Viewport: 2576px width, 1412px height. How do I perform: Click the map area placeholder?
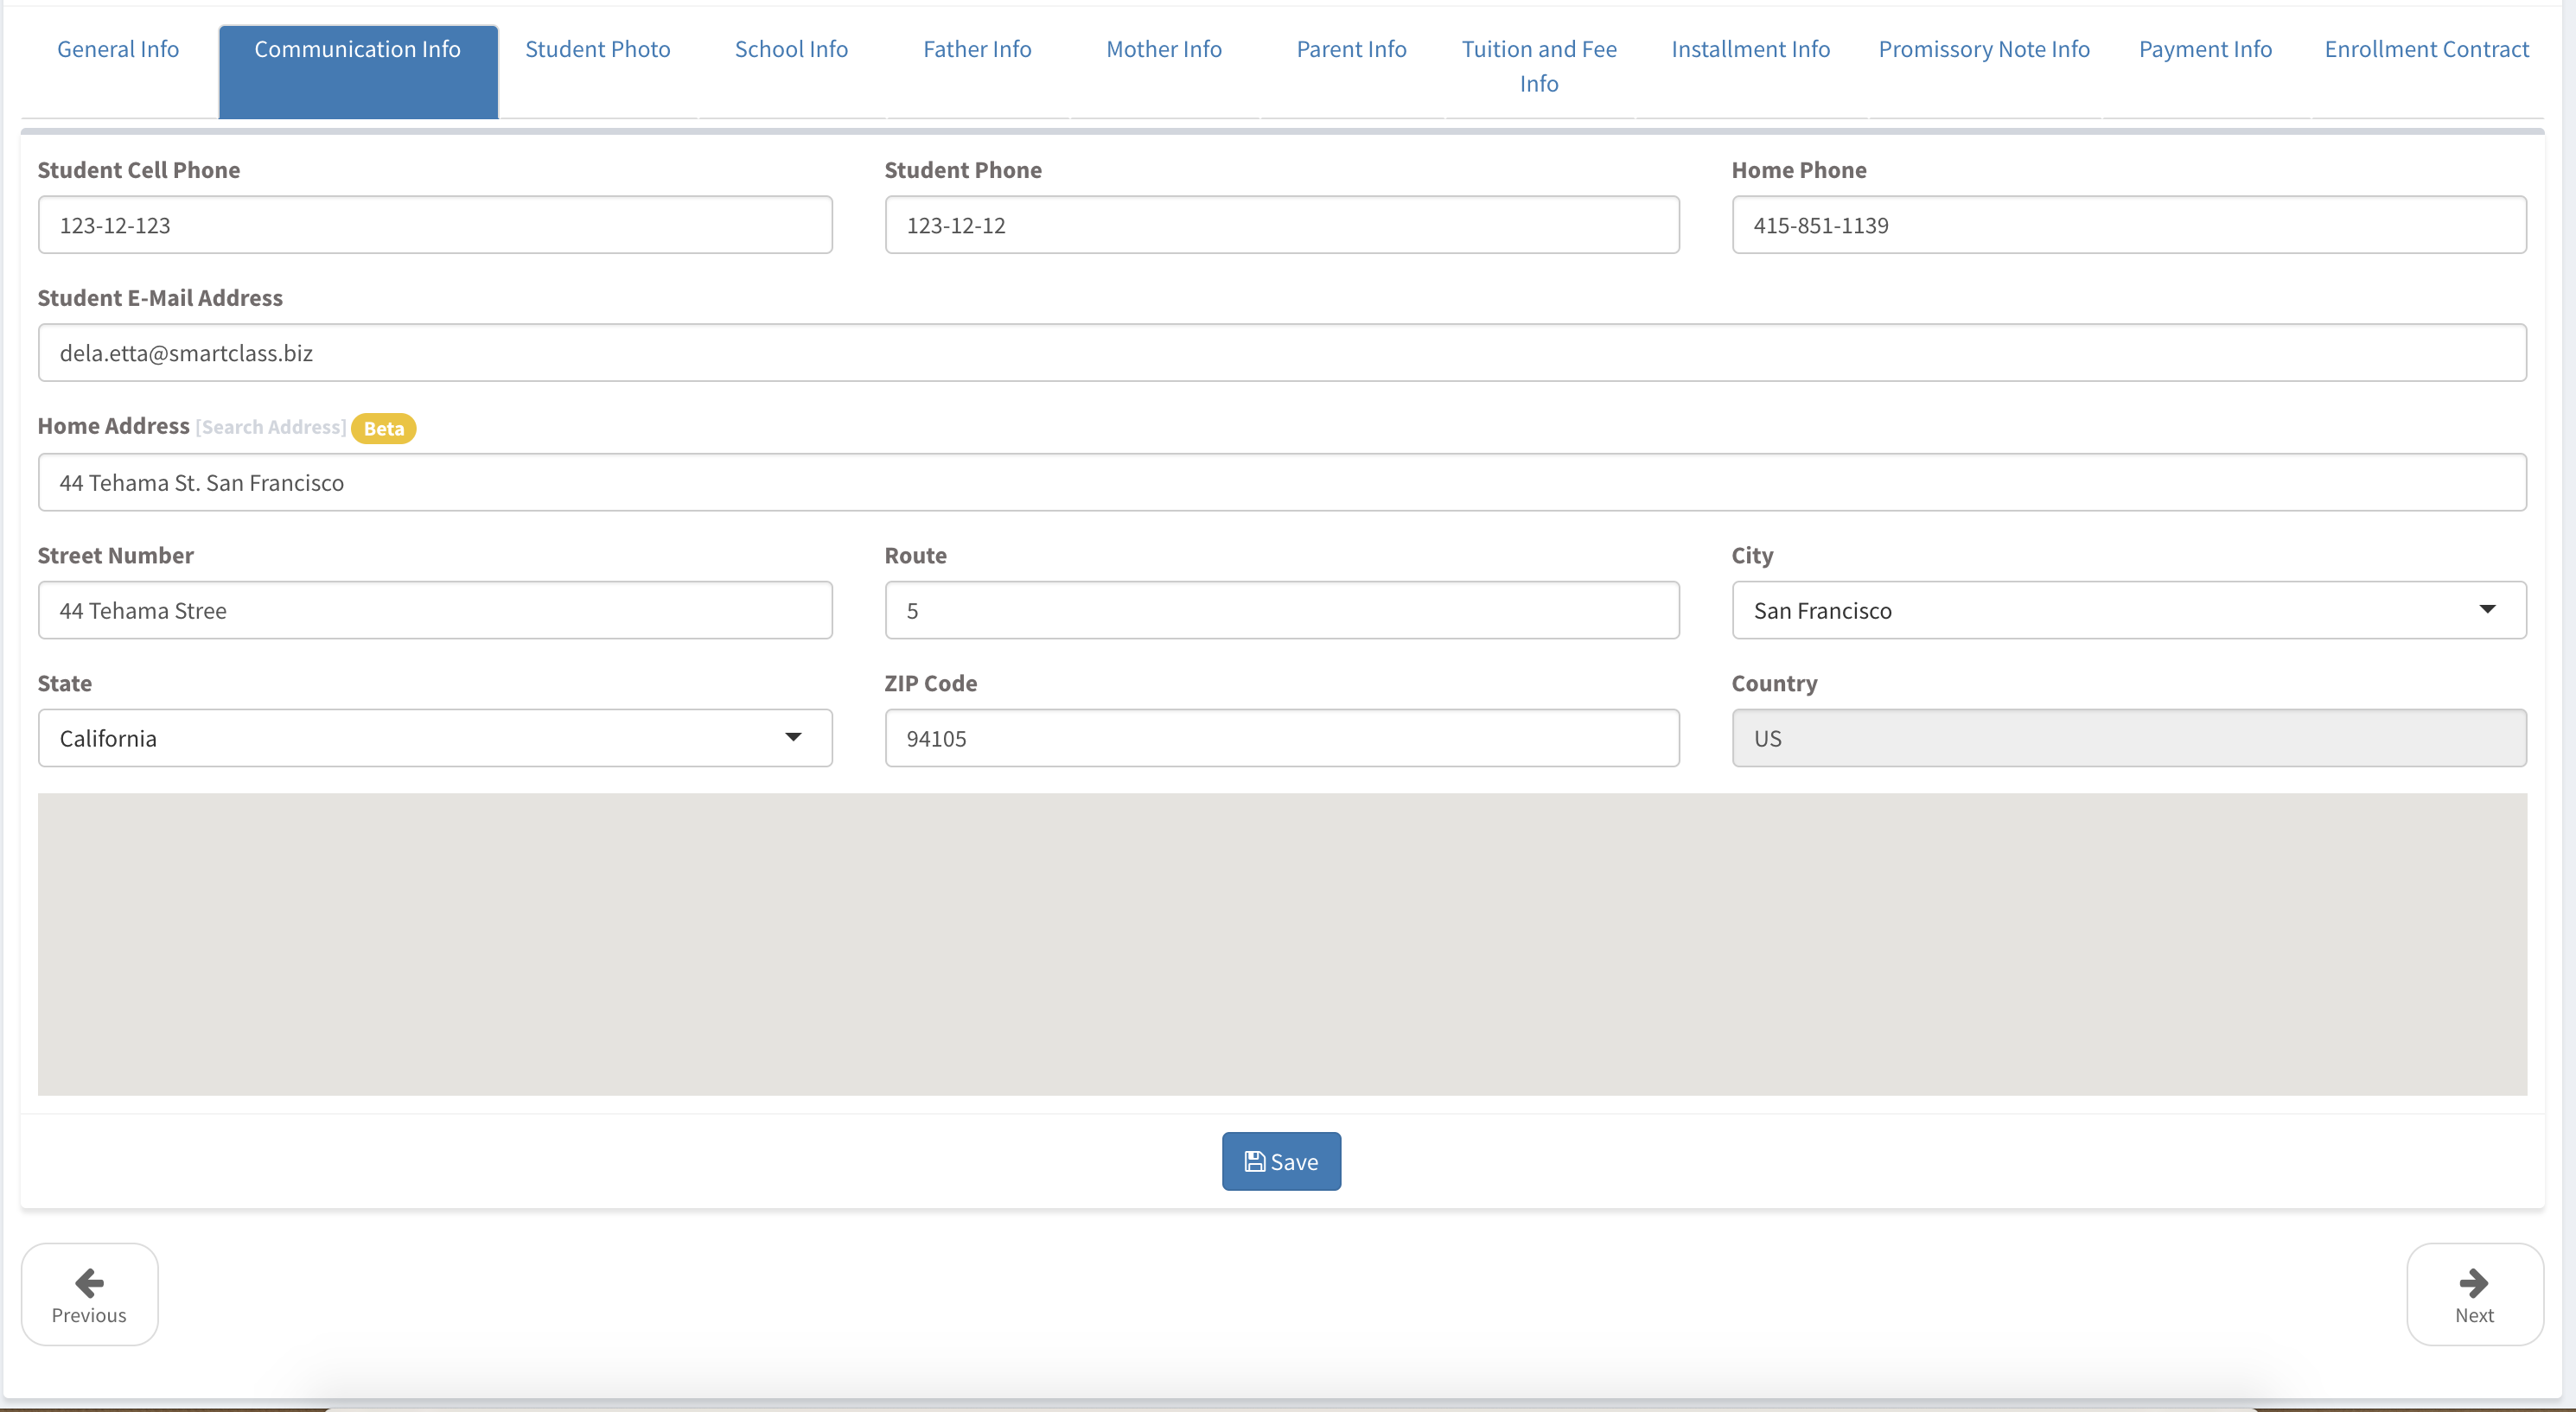coord(1282,944)
